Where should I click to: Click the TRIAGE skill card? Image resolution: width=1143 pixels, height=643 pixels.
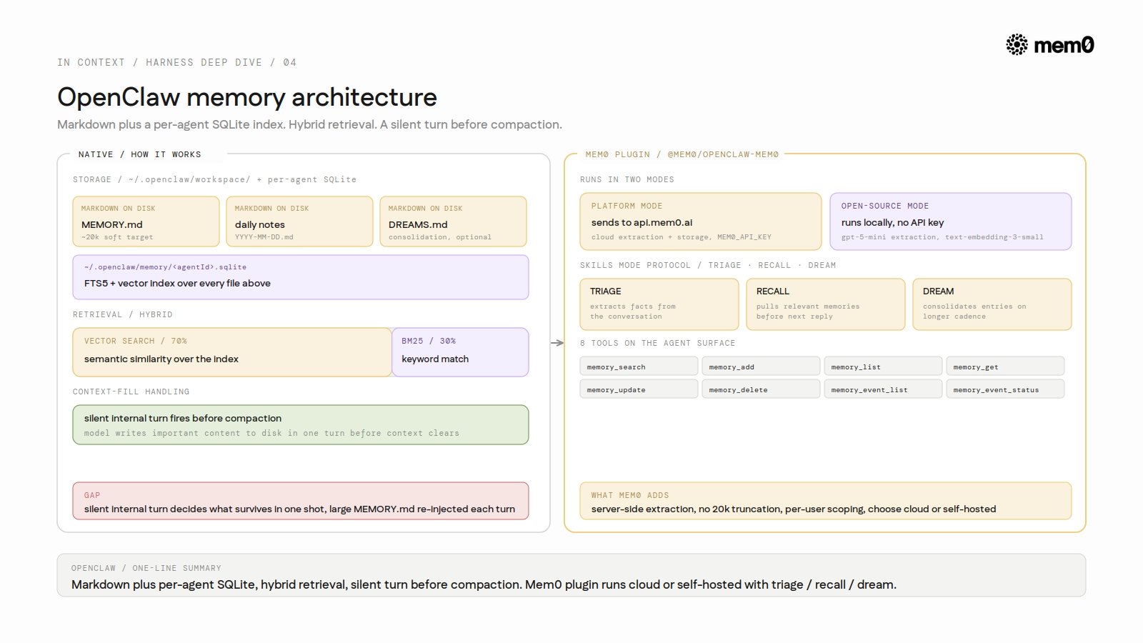(659, 304)
